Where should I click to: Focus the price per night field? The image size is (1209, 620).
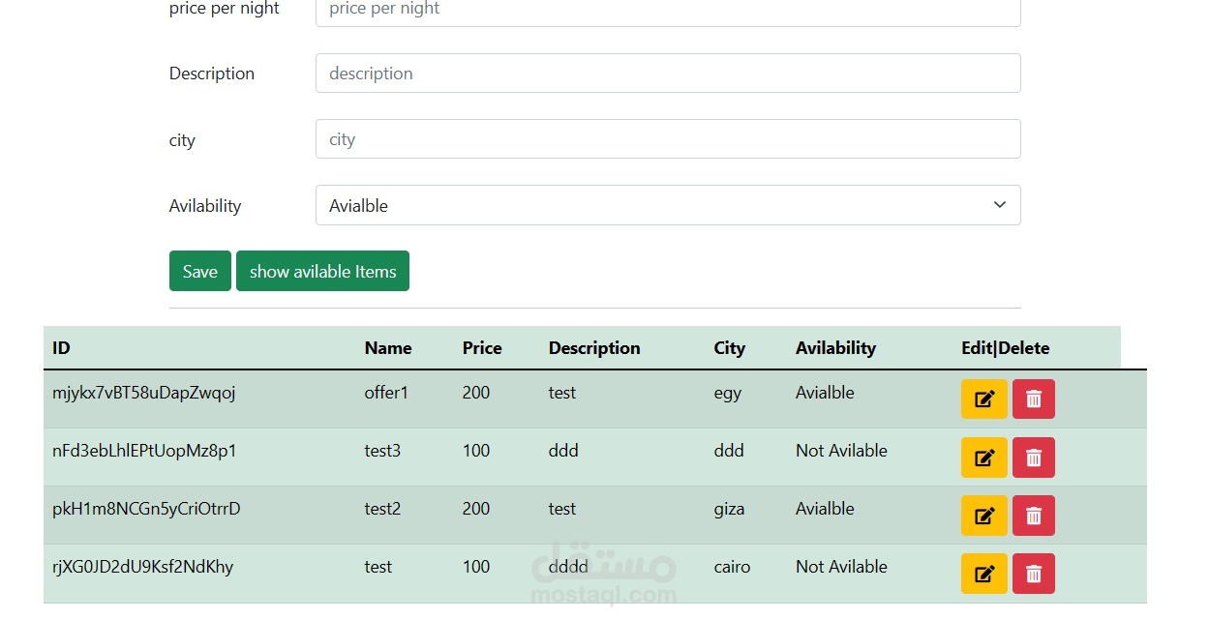[x=668, y=12]
